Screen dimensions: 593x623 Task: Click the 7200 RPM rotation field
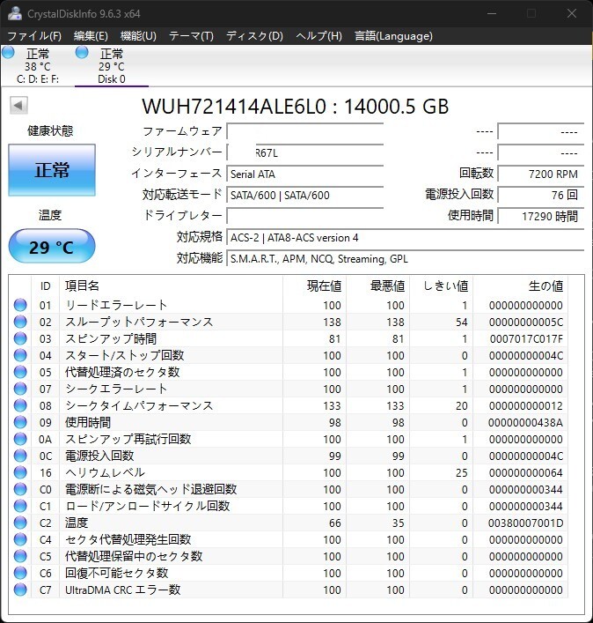tap(541, 174)
